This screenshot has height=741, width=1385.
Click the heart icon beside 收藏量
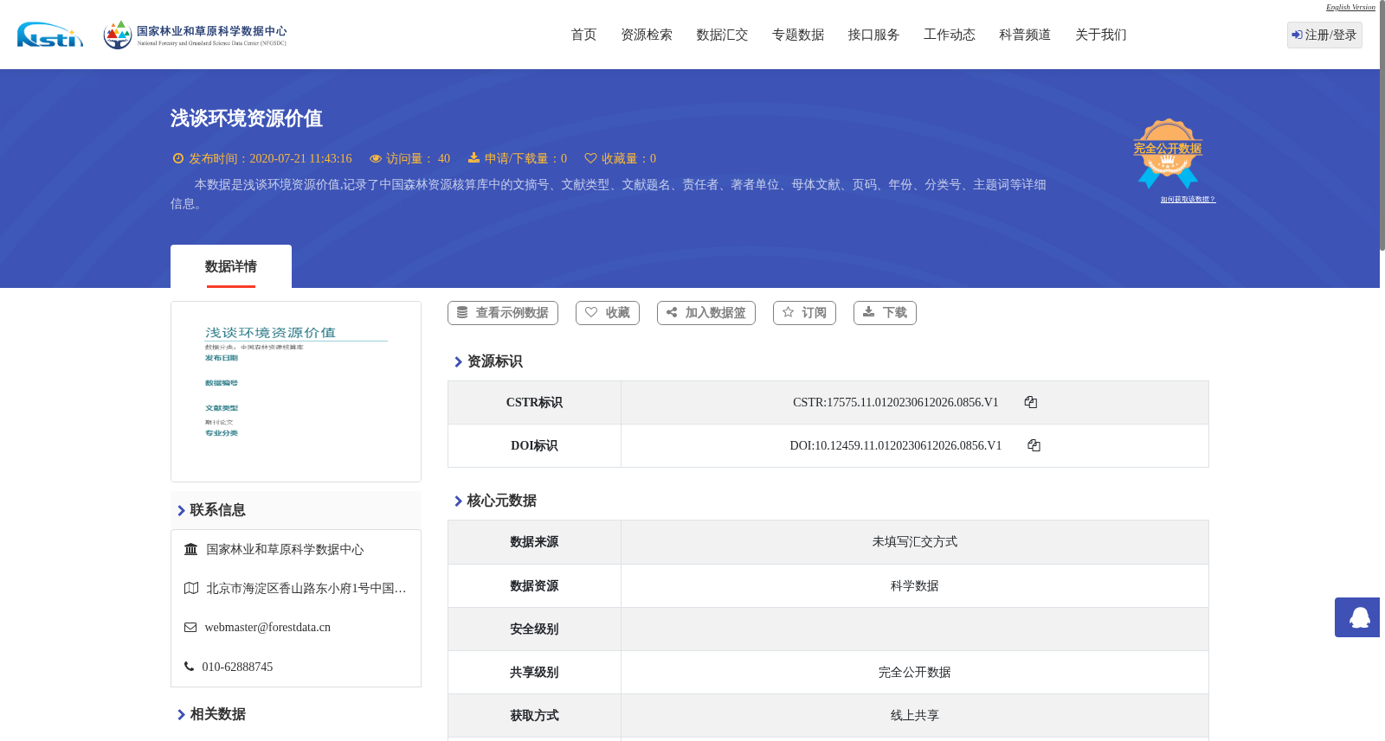(x=590, y=158)
